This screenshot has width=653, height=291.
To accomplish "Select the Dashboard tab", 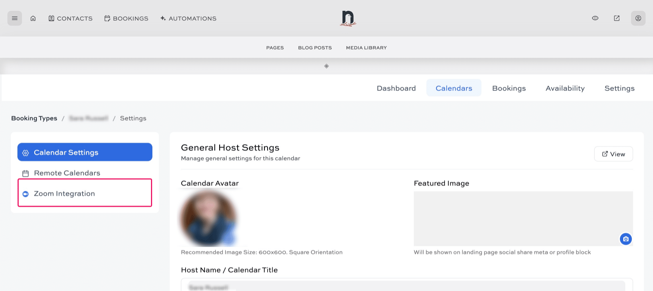I will coord(396,88).
